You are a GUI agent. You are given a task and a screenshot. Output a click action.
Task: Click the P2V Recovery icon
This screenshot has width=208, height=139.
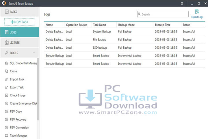click(x=6, y=119)
